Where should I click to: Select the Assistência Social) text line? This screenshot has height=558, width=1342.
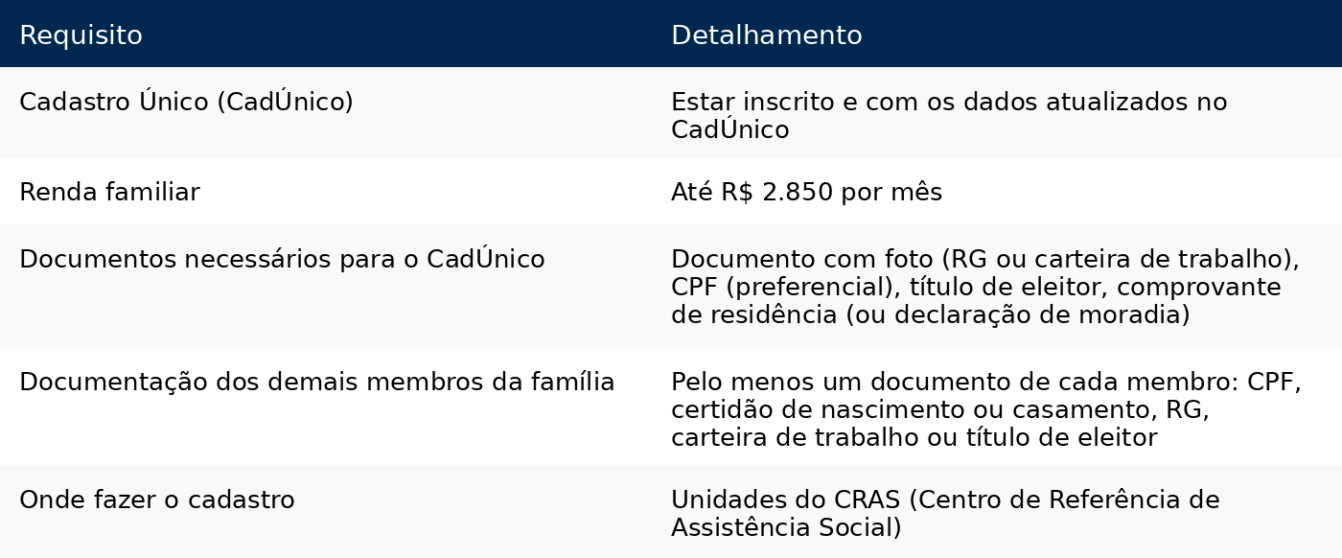[786, 528]
